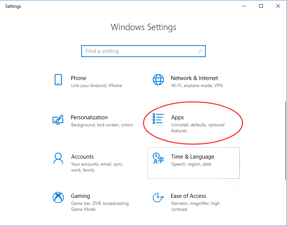Open the Ease of Access icon
This screenshot has height=226, width=287.
point(158,197)
